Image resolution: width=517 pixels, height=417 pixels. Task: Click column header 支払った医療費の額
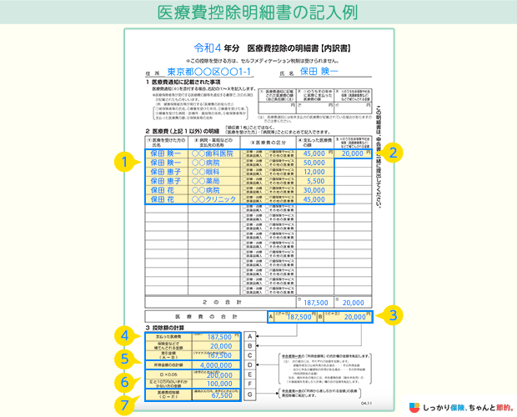315,143
